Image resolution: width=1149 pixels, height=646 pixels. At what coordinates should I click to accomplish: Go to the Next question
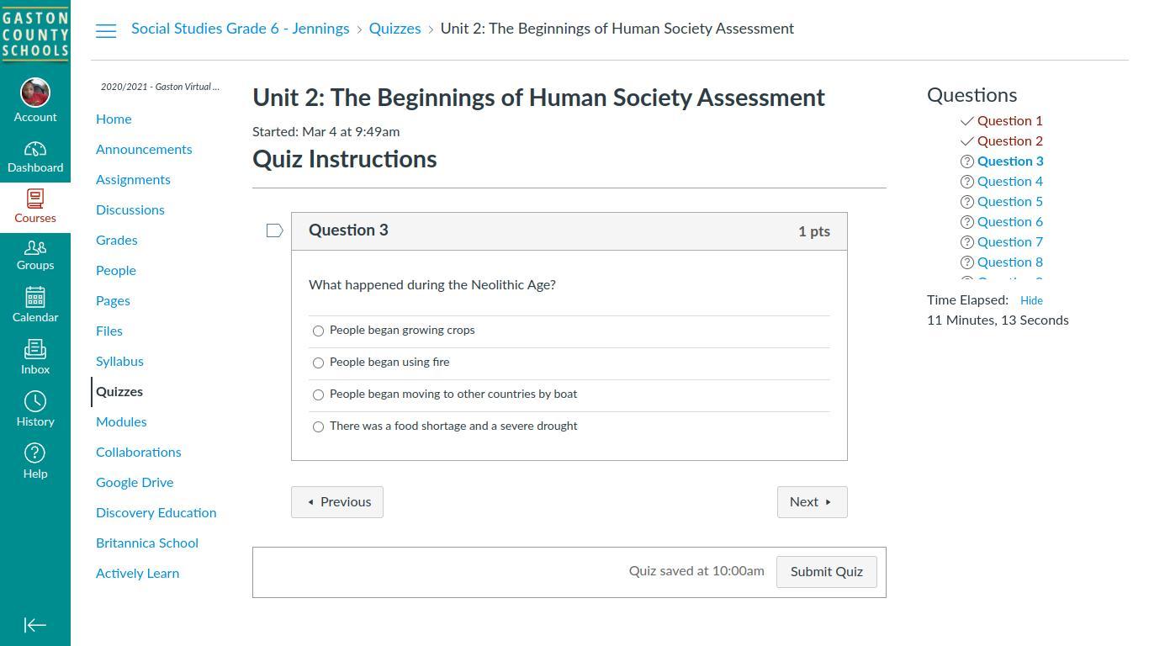click(812, 502)
